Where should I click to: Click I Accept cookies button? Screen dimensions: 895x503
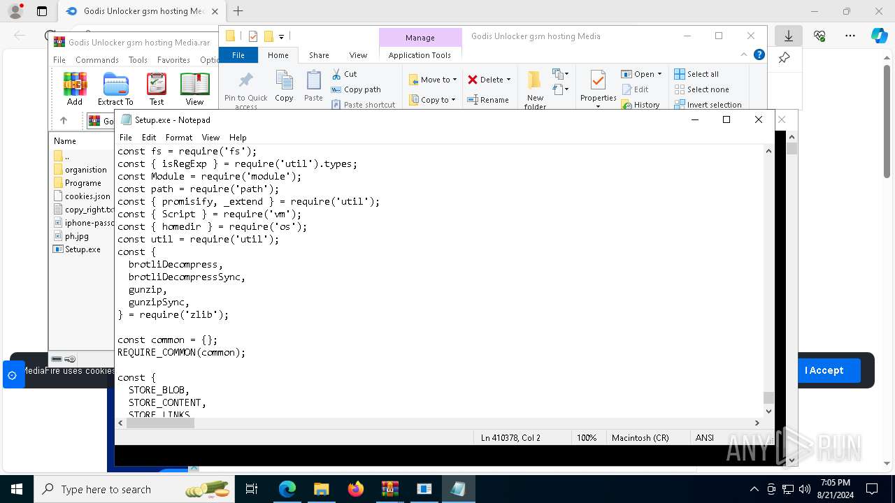pyautogui.click(x=824, y=370)
